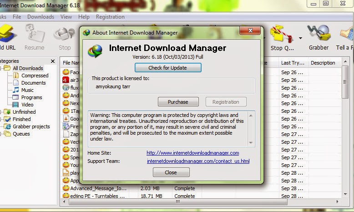Select Grabber projects category

coord(31,126)
